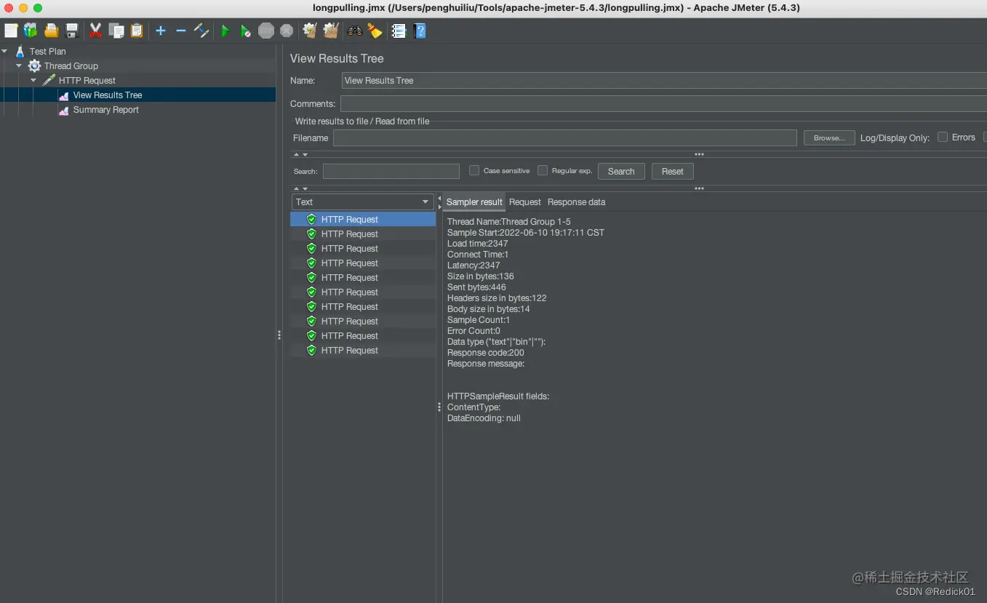Click the 'Sent bytes:446' line
Screen dimensions: 987x603
click(476, 287)
